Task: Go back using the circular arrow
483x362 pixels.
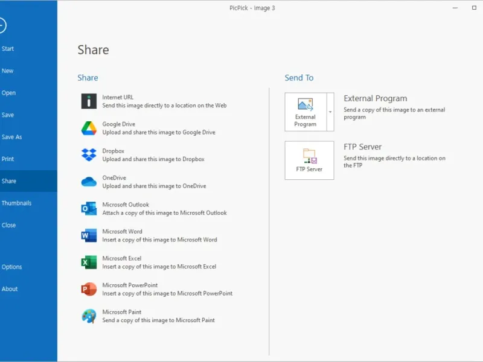Action: coord(2,25)
